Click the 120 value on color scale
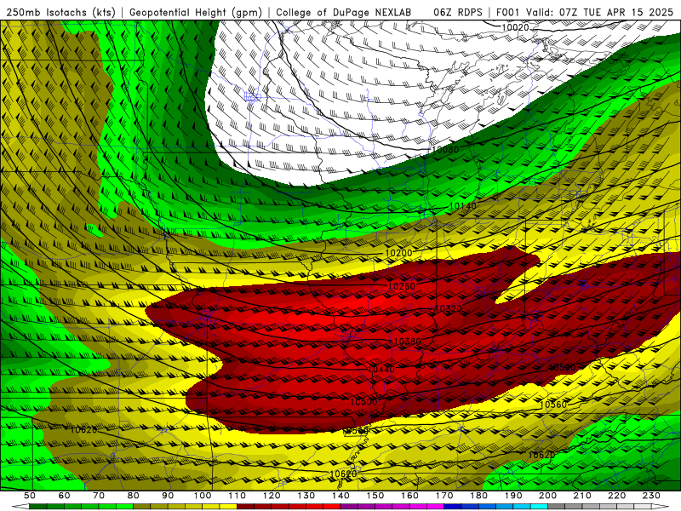 click(x=272, y=496)
